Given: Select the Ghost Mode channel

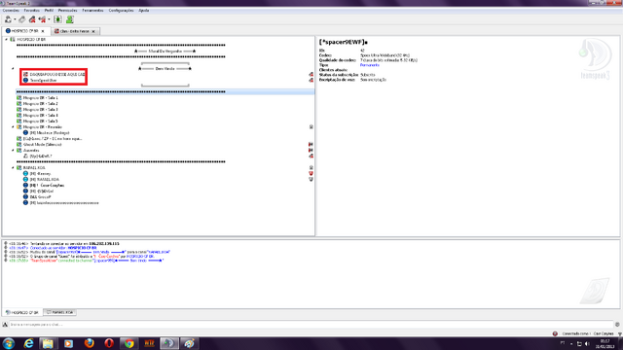Looking at the screenshot, I should (x=42, y=145).
